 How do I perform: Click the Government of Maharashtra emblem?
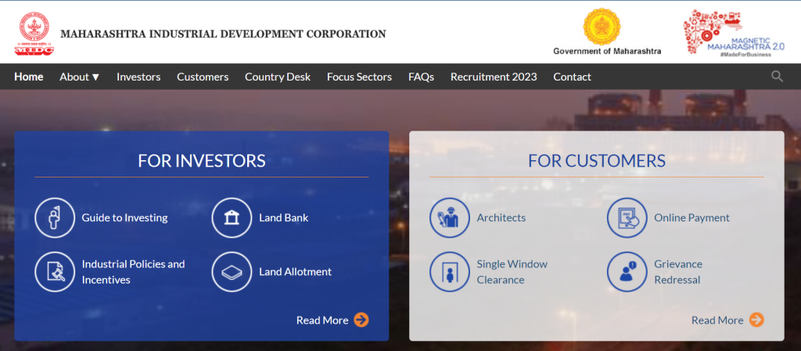tap(602, 27)
